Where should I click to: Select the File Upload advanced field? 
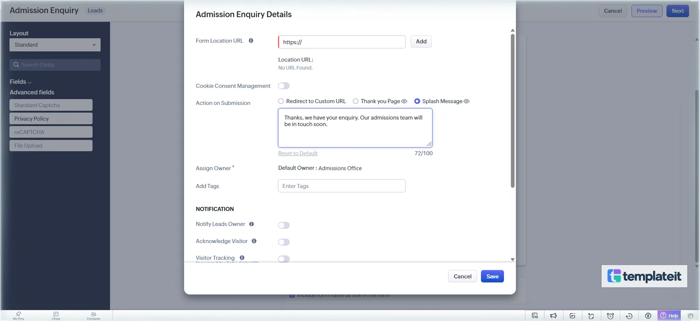tap(51, 146)
